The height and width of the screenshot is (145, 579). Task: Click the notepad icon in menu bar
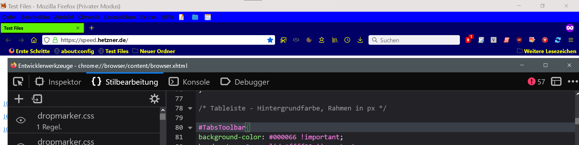pos(182,17)
